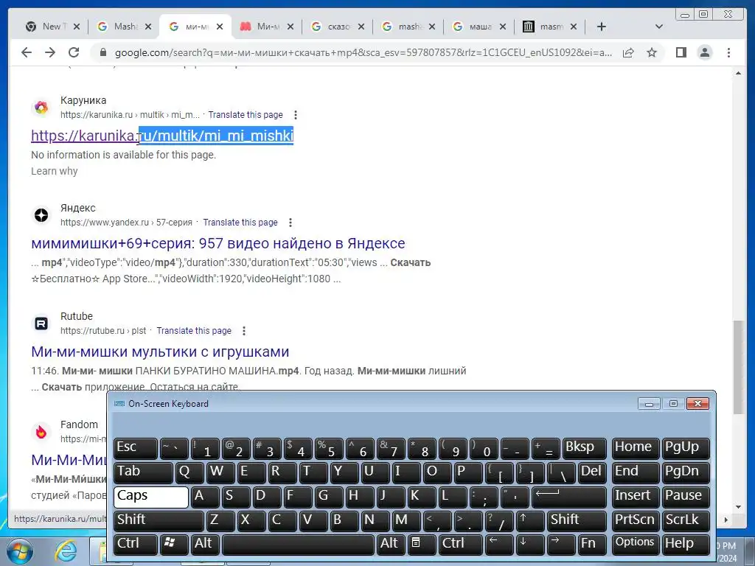Click the address bar URL field
The width and height of the screenshot is (755, 566).
point(363,52)
